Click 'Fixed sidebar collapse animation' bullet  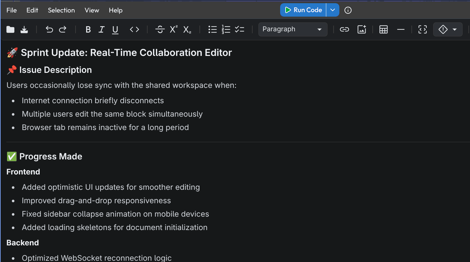point(116,214)
